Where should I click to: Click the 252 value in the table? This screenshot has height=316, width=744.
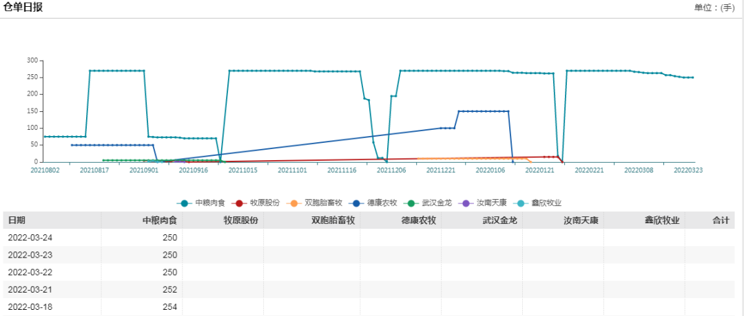(169, 289)
